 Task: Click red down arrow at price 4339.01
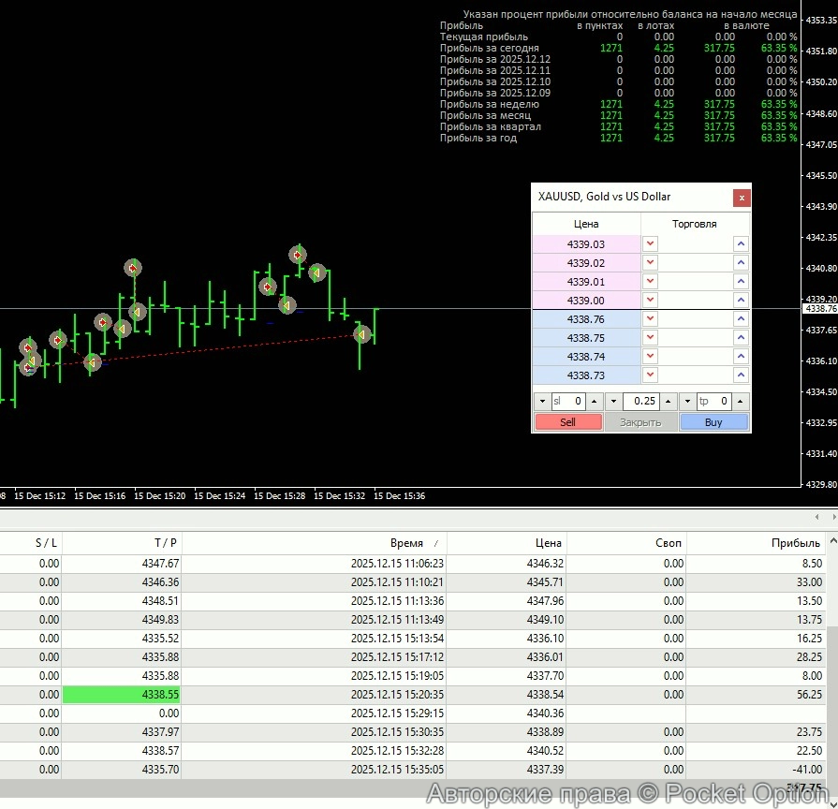coord(651,281)
